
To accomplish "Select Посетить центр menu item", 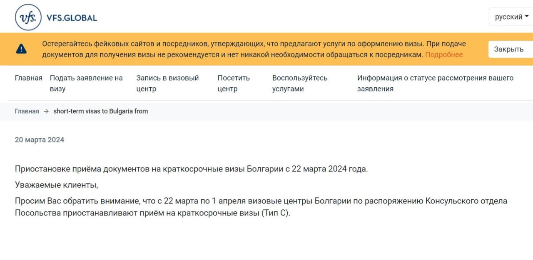I will (x=234, y=83).
